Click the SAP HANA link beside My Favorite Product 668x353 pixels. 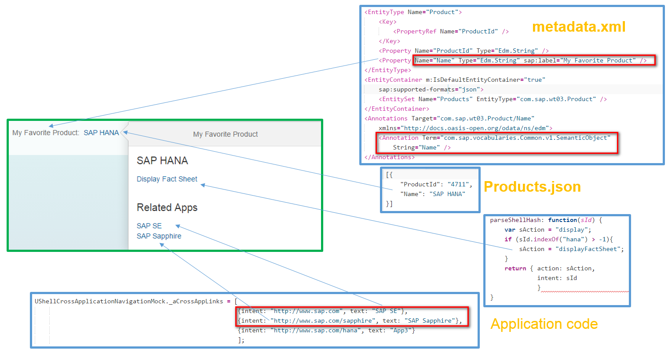coord(101,133)
